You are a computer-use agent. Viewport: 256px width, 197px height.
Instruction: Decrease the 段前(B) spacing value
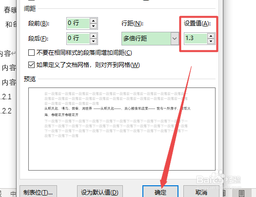[94, 26]
